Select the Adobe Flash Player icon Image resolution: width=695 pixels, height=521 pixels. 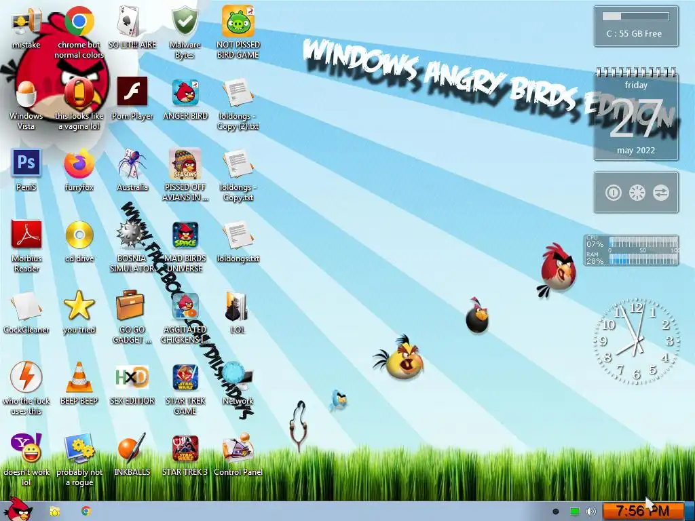[132, 92]
